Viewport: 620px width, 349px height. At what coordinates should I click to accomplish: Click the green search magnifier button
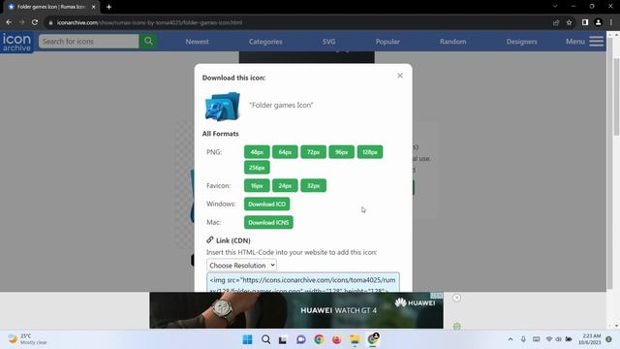pos(148,41)
